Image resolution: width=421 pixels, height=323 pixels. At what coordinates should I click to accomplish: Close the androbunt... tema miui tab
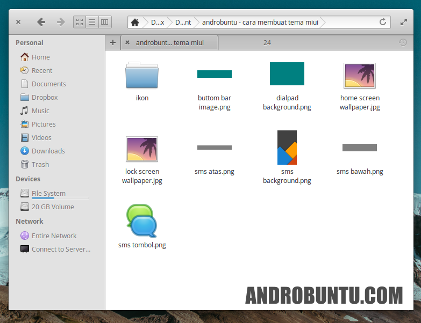click(127, 42)
